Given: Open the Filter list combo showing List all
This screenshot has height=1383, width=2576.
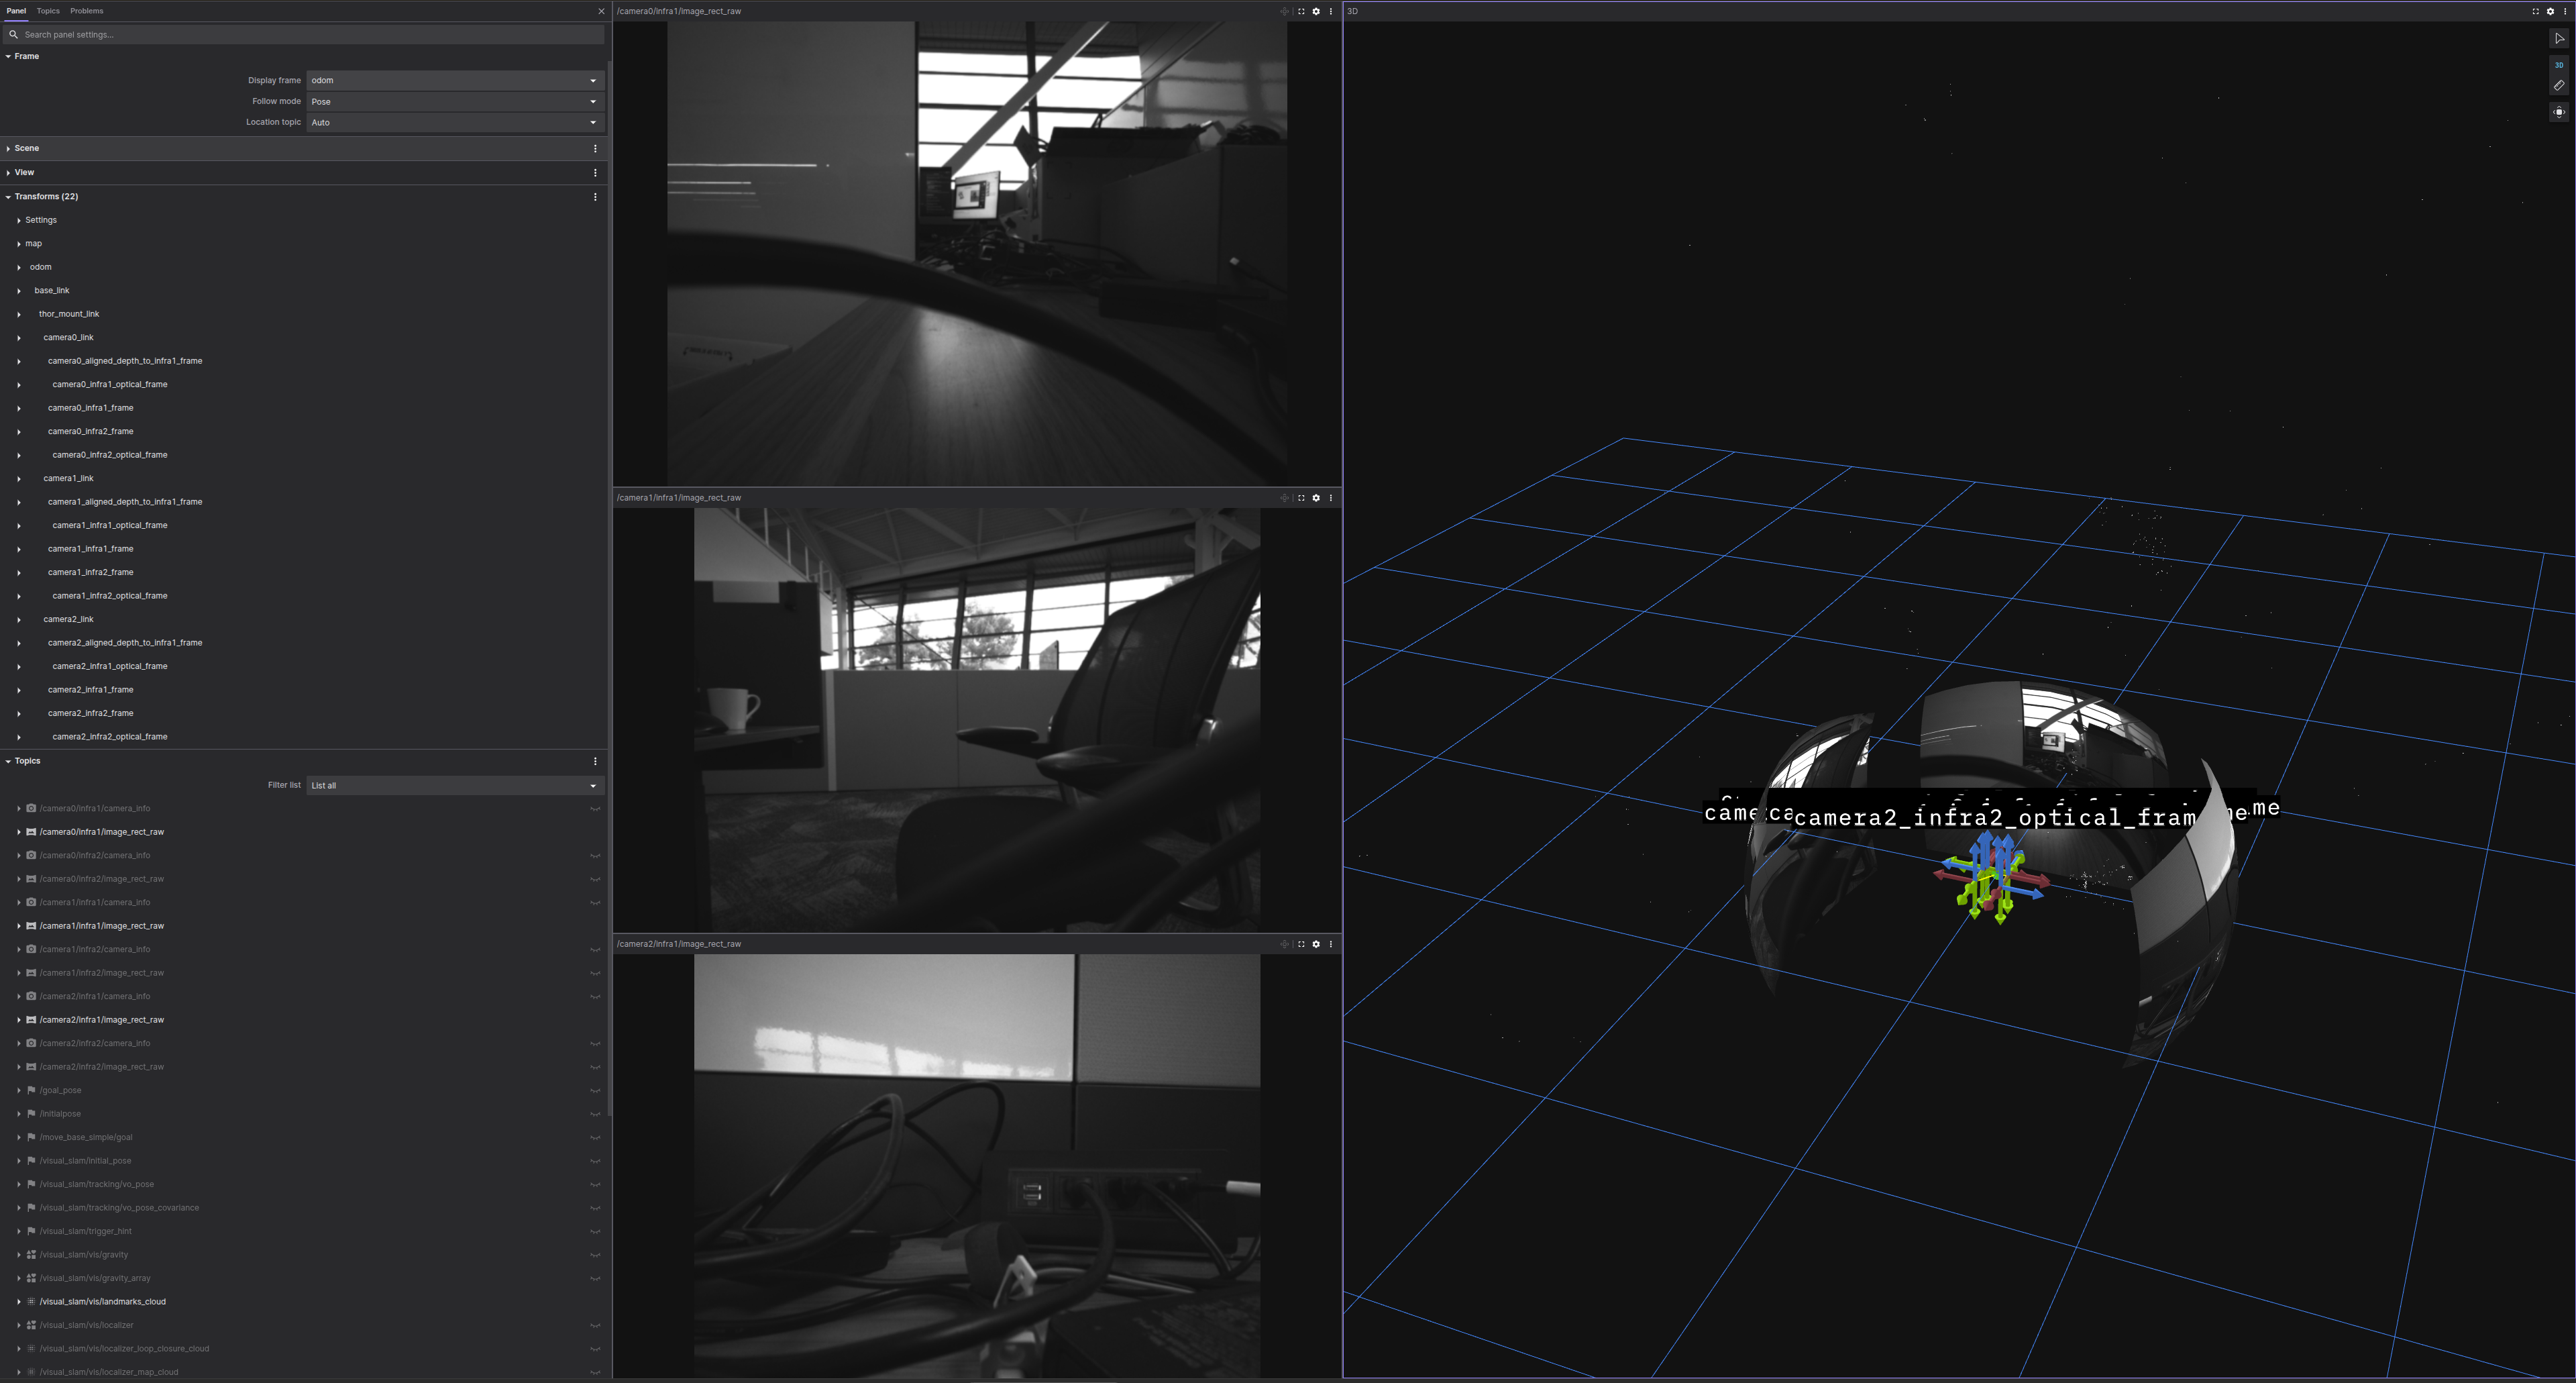Looking at the screenshot, I should [x=455, y=785].
